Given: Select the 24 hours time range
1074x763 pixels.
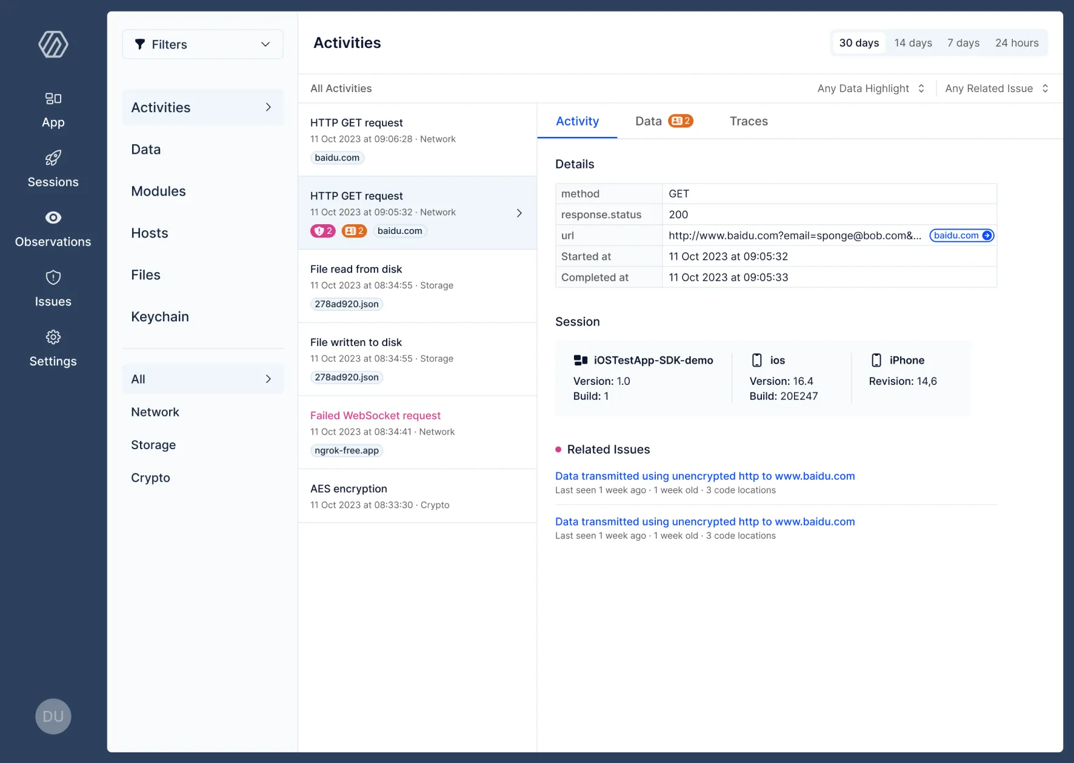Looking at the screenshot, I should coord(1017,42).
